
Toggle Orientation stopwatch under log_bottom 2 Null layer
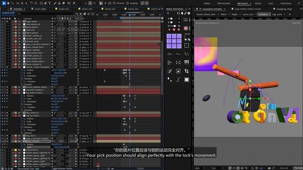[22, 102]
